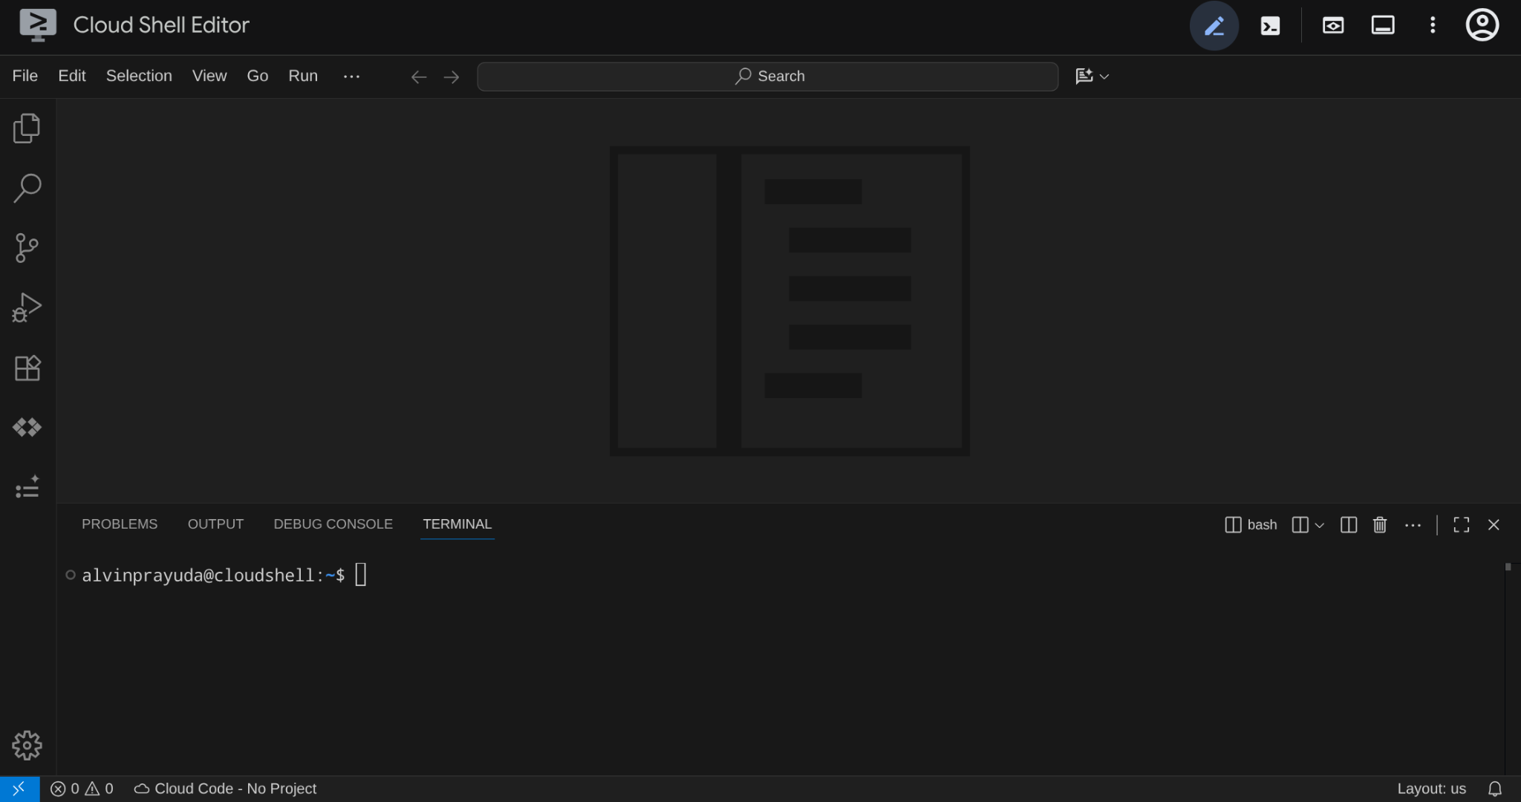This screenshot has width=1521, height=802.
Task: Open the Cloud Code panel icon
Action: coord(27,427)
